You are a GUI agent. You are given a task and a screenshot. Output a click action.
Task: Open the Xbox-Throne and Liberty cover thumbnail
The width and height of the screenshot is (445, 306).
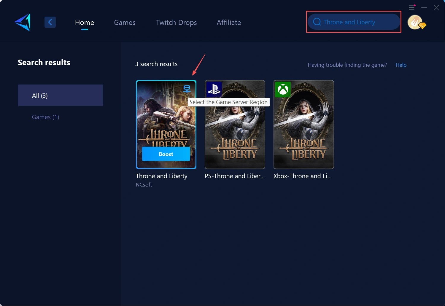pos(304,125)
